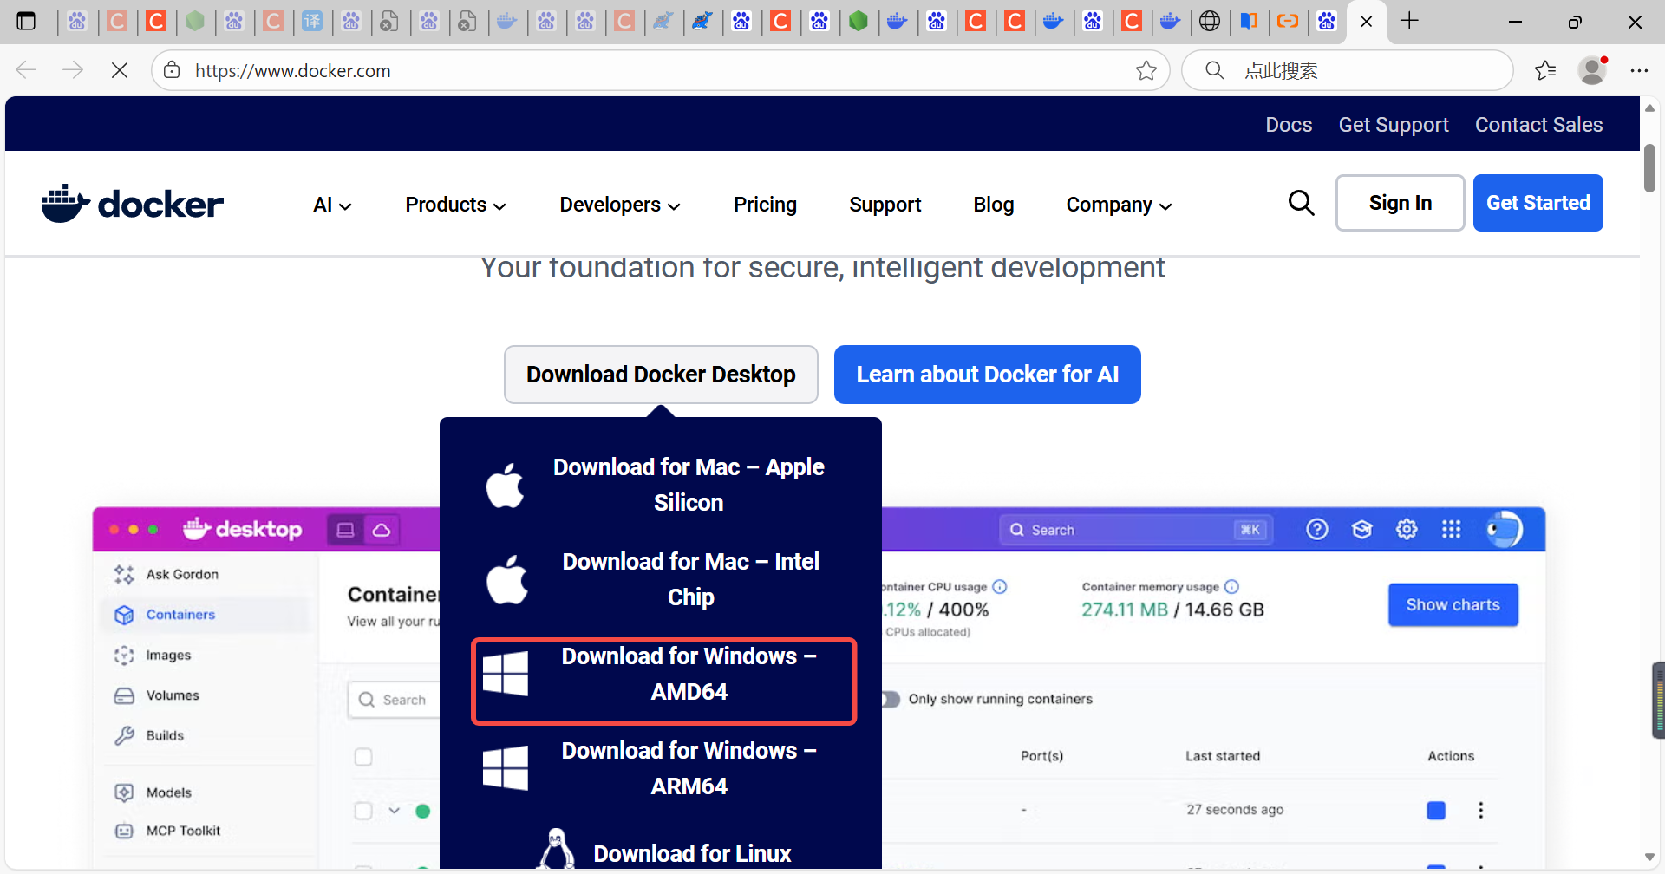Bookmark page with star icon in address bar
Screen dimensions: 1665x874
click(x=1146, y=70)
